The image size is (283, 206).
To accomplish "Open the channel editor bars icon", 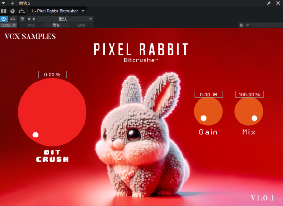I will (x=4, y=11).
